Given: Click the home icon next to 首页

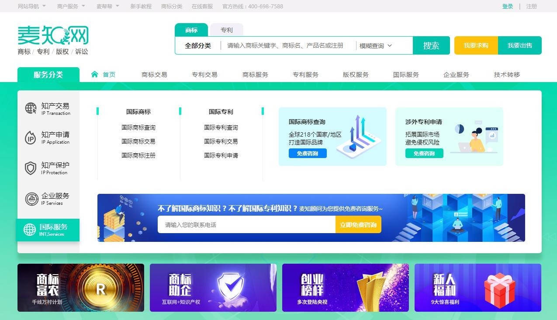Looking at the screenshot, I should click(x=95, y=74).
